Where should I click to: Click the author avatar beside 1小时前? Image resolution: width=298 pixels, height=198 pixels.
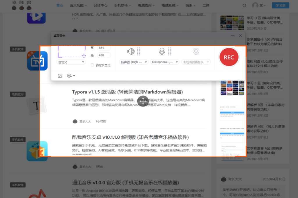(75, 121)
